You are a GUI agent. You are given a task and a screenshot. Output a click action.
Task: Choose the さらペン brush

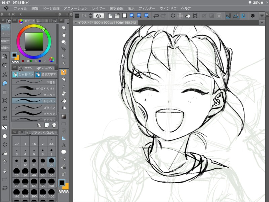tap(34, 95)
